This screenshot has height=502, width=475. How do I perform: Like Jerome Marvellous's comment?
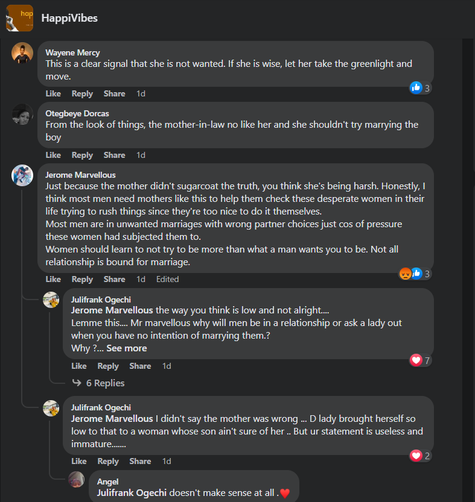coord(53,279)
